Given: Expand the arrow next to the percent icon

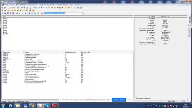Looking at the screenshot, I should click(x=46, y=7).
